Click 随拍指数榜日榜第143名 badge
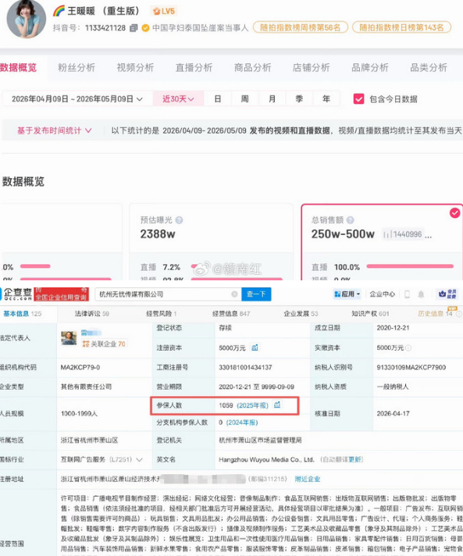The width and height of the screenshot is (463, 556). (x=401, y=27)
